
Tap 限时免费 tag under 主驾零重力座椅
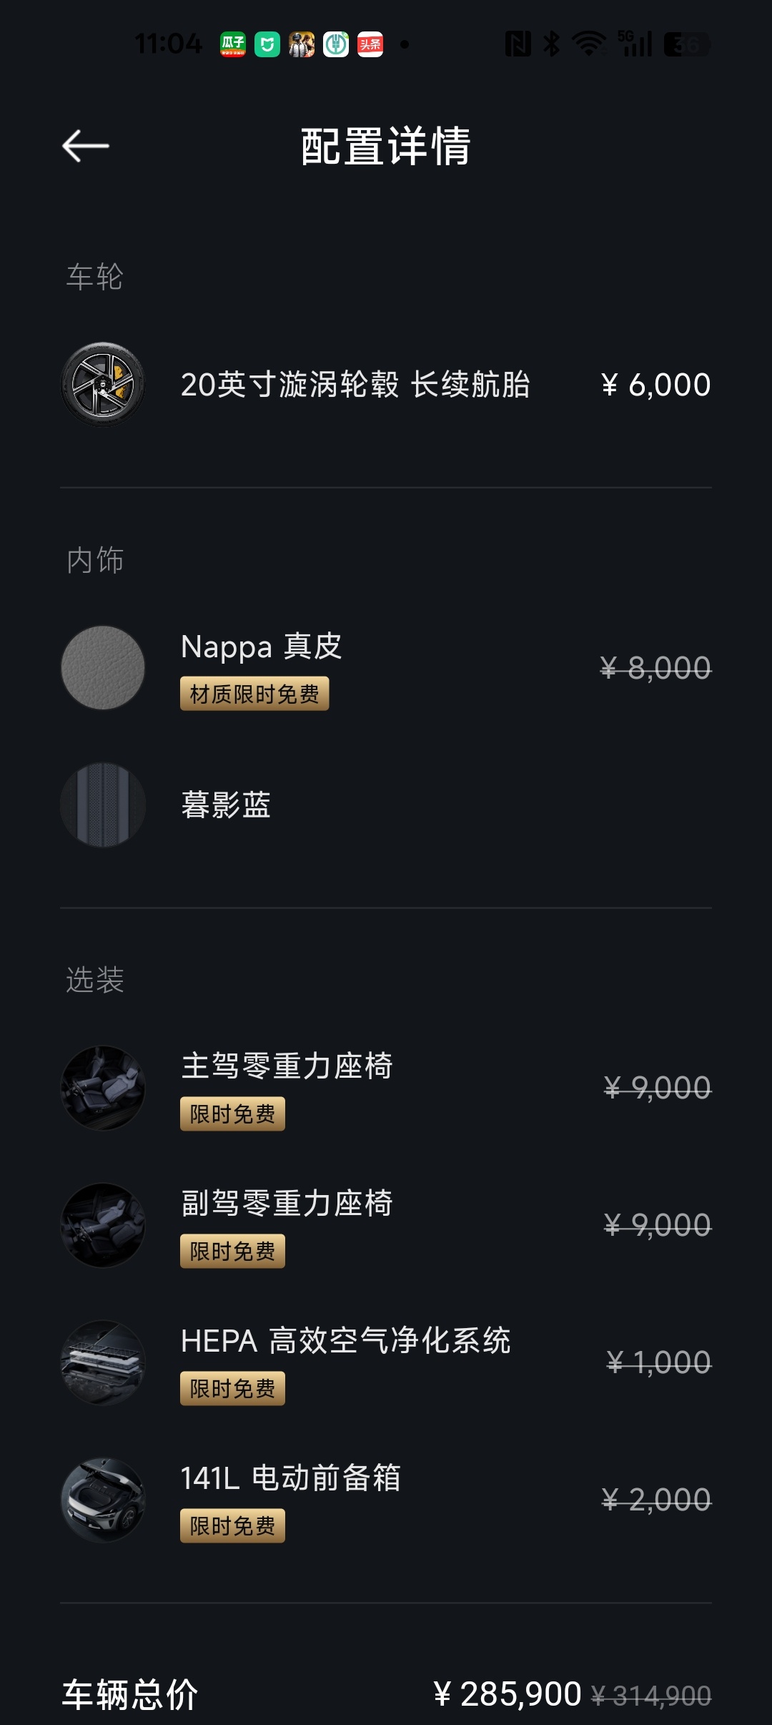coord(232,1114)
